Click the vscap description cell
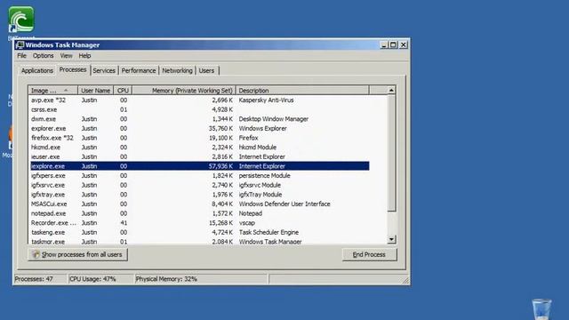The image size is (569, 320). (247, 223)
